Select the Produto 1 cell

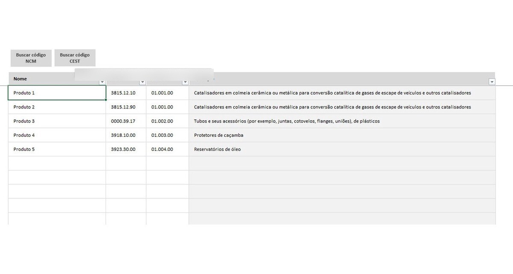[x=57, y=93]
